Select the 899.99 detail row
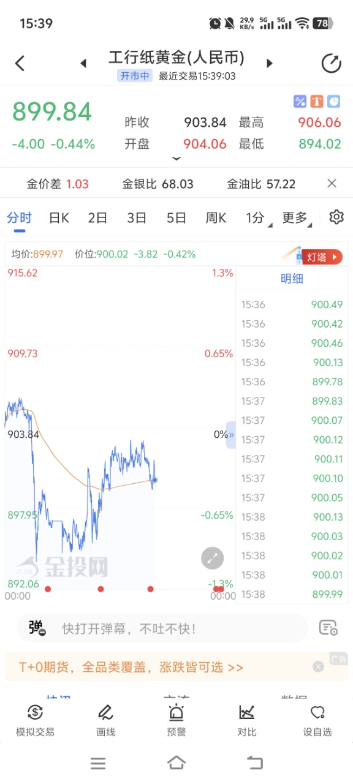The width and height of the screenshot is (353, 784). tap(292, 594)
